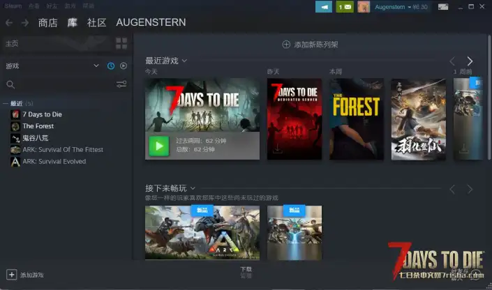Expand the 接下来畅玩 shelf dropdown

click(193, 188)
